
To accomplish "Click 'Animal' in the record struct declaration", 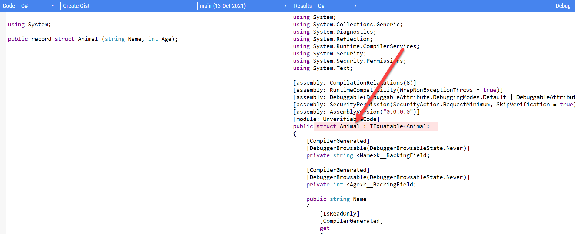I will coord(88,39).
